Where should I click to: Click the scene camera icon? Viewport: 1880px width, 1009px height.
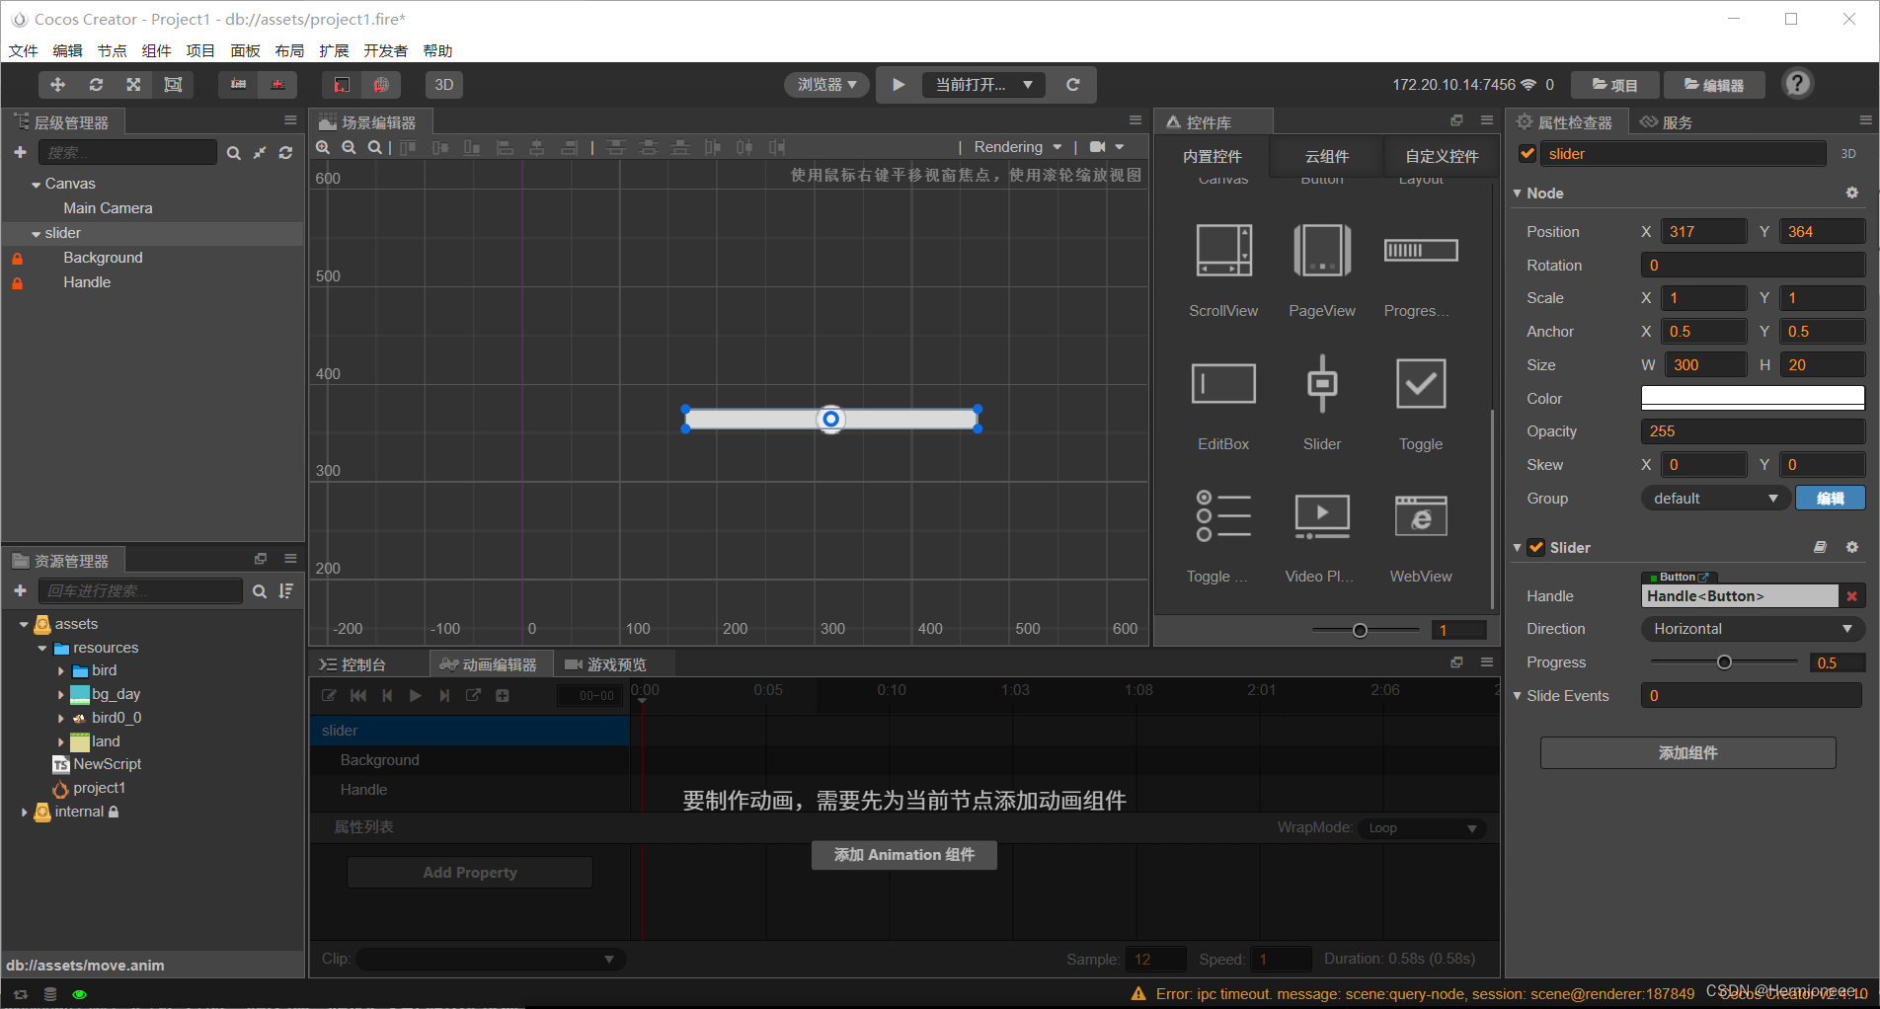(1097, 147)
